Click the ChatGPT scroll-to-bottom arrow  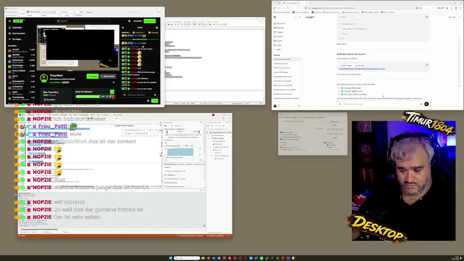coord(383,96)
